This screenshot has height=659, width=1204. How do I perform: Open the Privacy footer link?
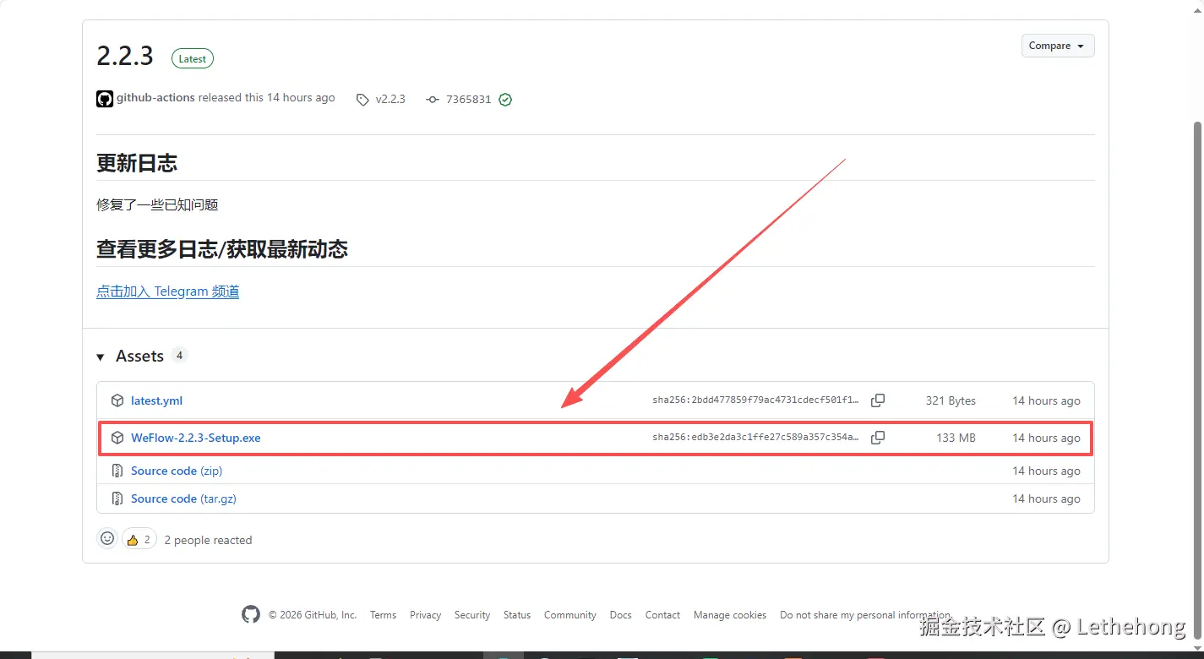point(426,615)
